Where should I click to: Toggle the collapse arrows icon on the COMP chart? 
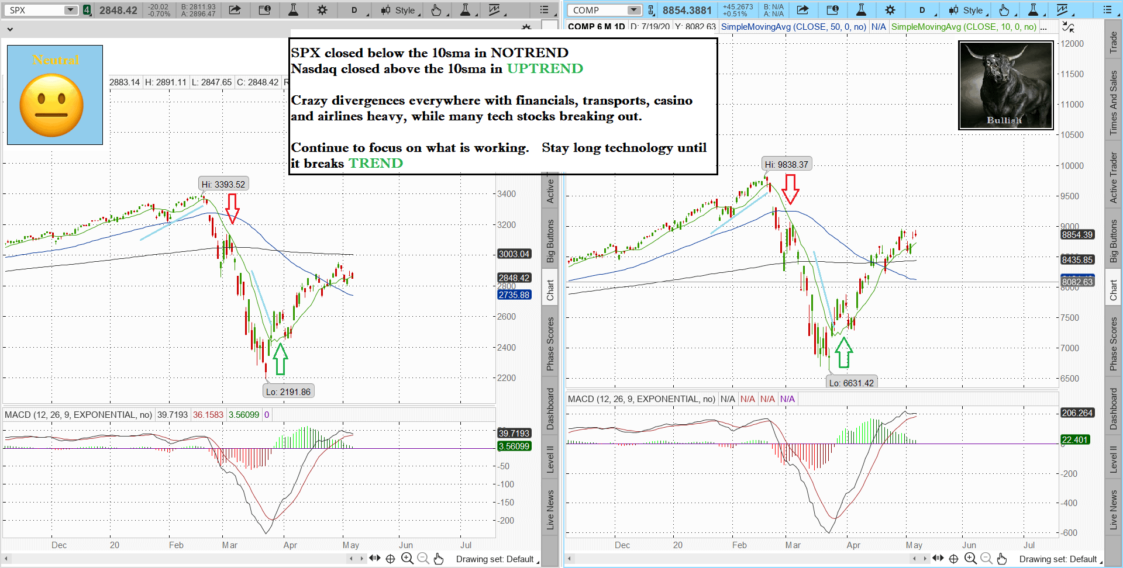coord(1068,27)
